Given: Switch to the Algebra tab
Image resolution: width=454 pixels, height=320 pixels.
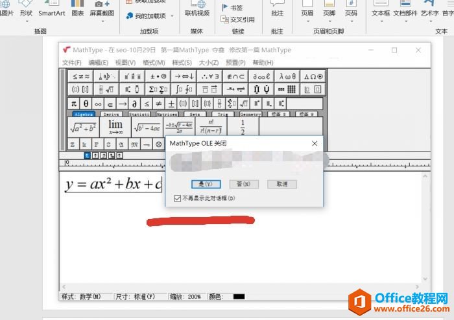Looking at the screenshot, I should [x=84, y=114].
